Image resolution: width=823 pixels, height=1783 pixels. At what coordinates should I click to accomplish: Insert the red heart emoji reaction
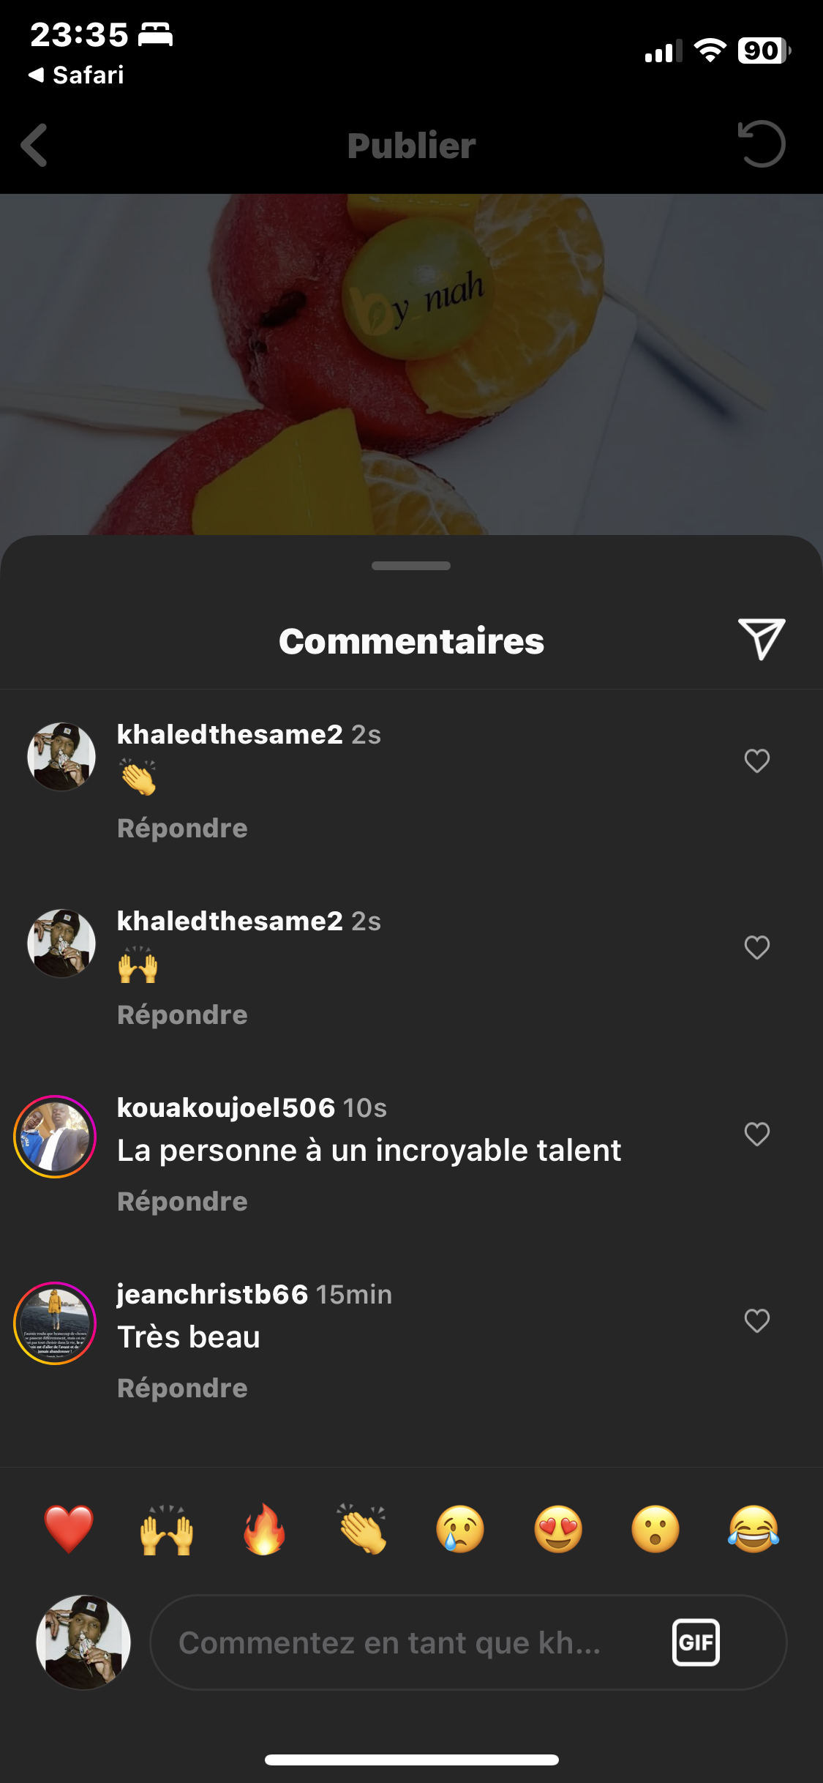(69, 1529)
